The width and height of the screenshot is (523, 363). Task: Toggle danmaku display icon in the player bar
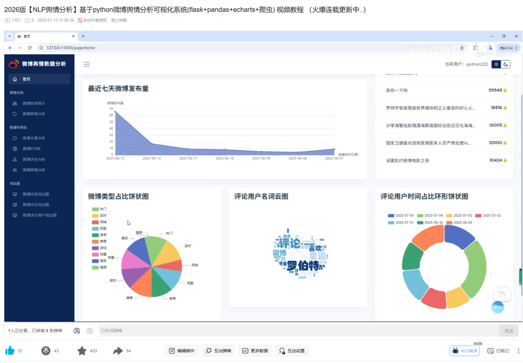(77, 331)
